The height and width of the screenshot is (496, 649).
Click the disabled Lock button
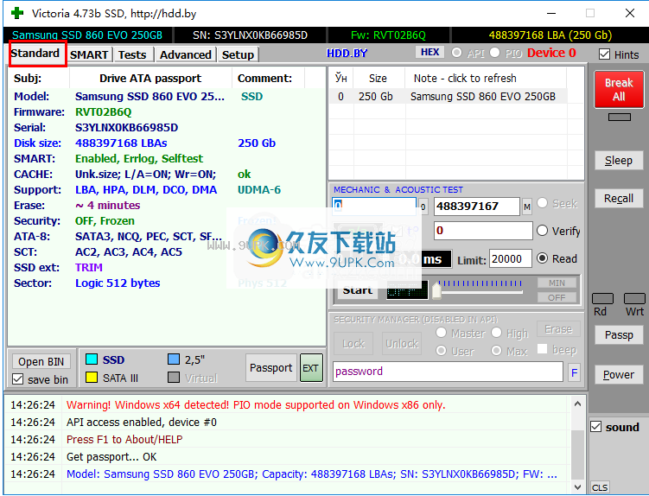point(353,344)
